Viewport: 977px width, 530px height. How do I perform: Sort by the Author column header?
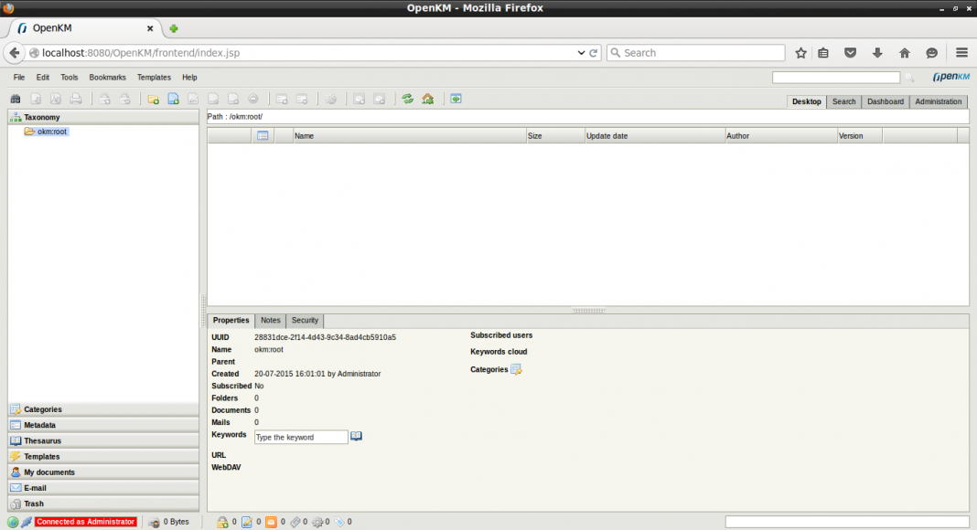780,135
